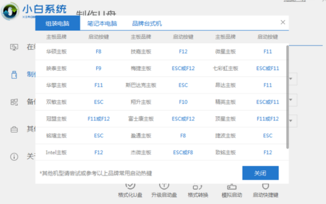Image resolution: width=326 pixels, height=204 pixels.
Task: Click 杰微主板 cell
Action: pos(141,152)
